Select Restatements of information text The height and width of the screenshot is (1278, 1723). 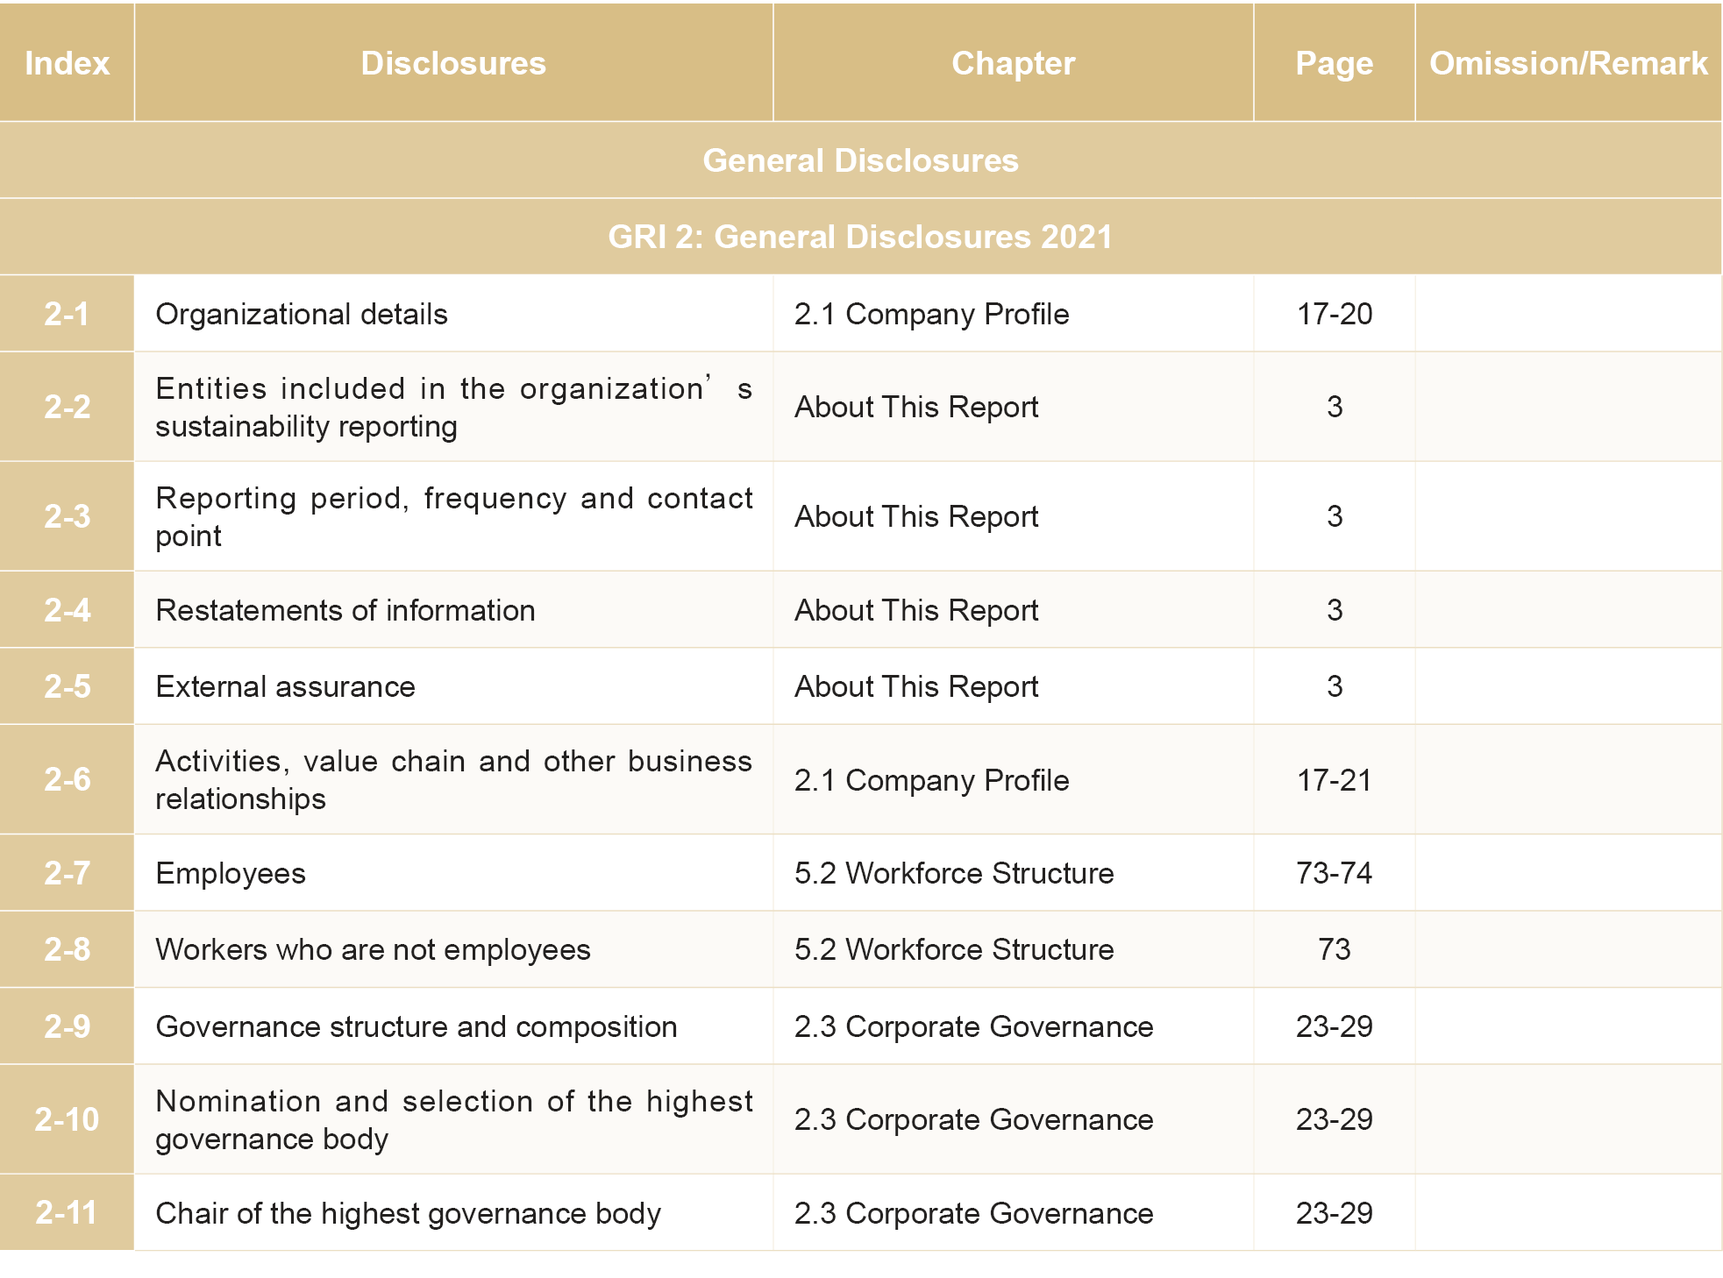(x=345, y=610)
